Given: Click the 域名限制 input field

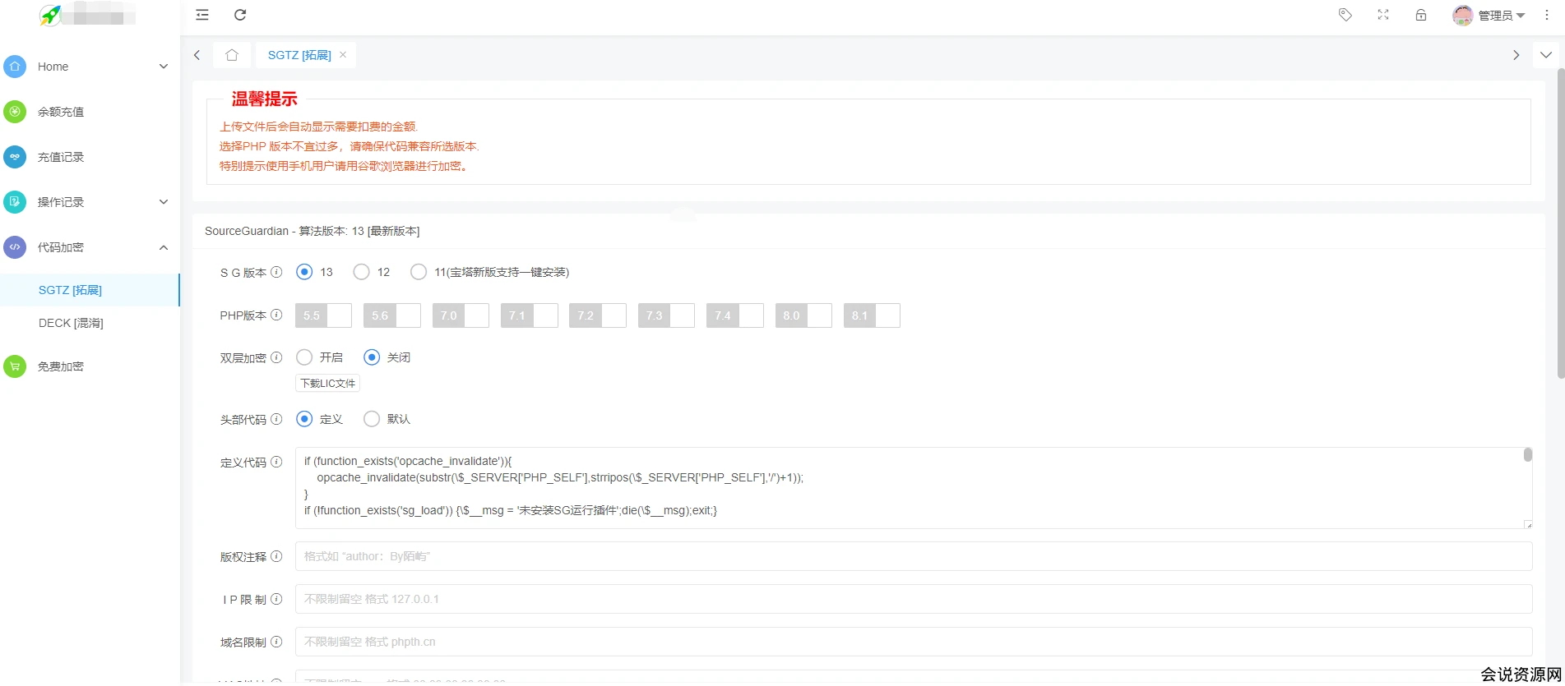Looking at the screenshot, I should 913,642.
